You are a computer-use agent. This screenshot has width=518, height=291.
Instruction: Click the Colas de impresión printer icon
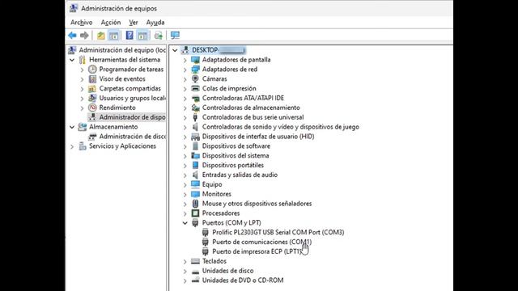click(195, 88)
